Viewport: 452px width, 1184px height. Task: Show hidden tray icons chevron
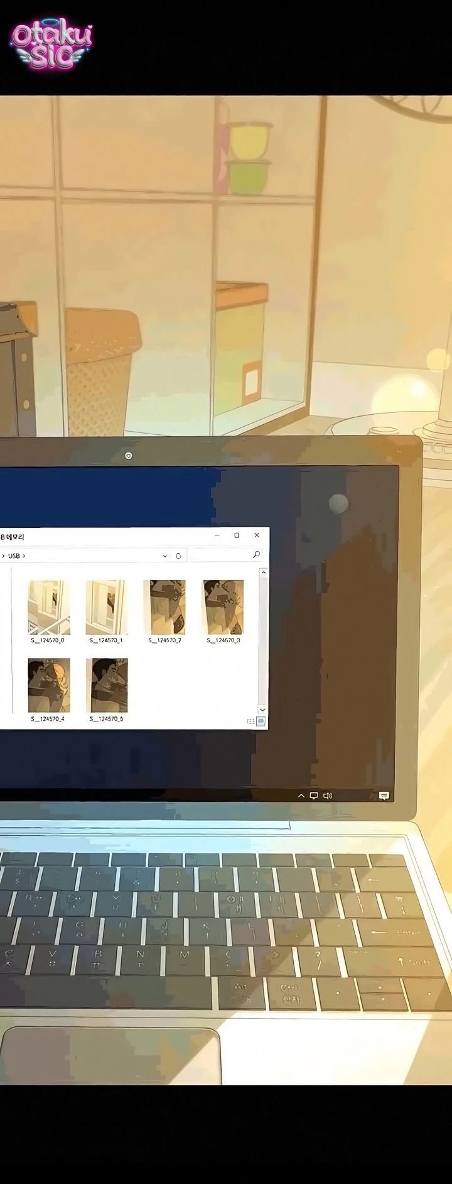(301, 796)
